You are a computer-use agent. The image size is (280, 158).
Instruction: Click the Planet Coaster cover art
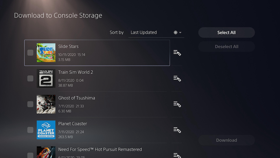tap(46, 130)
